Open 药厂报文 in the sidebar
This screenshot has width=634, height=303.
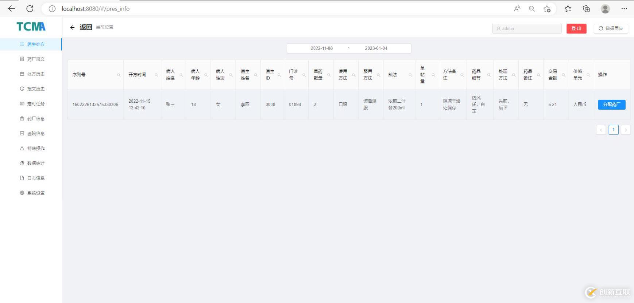(x=36, y=59)
